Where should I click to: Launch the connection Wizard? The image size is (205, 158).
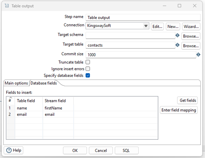[191, 26]
